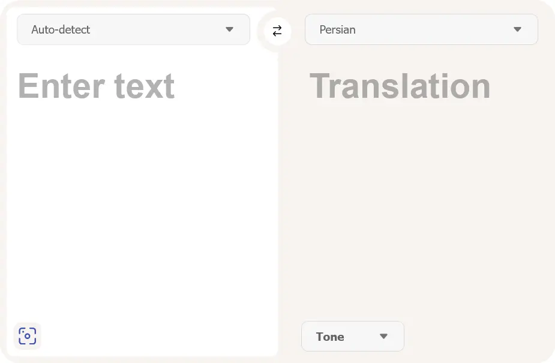
Task: Click the "Persian" label text
Action: click(337, 29)
